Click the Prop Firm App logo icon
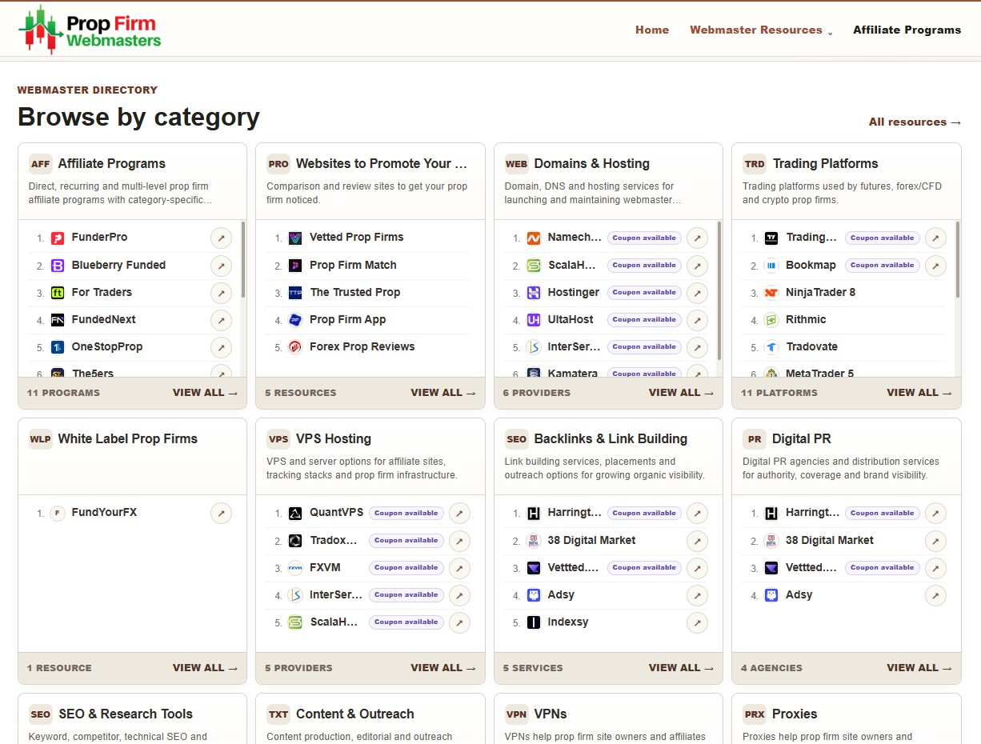 click(295, 319)
